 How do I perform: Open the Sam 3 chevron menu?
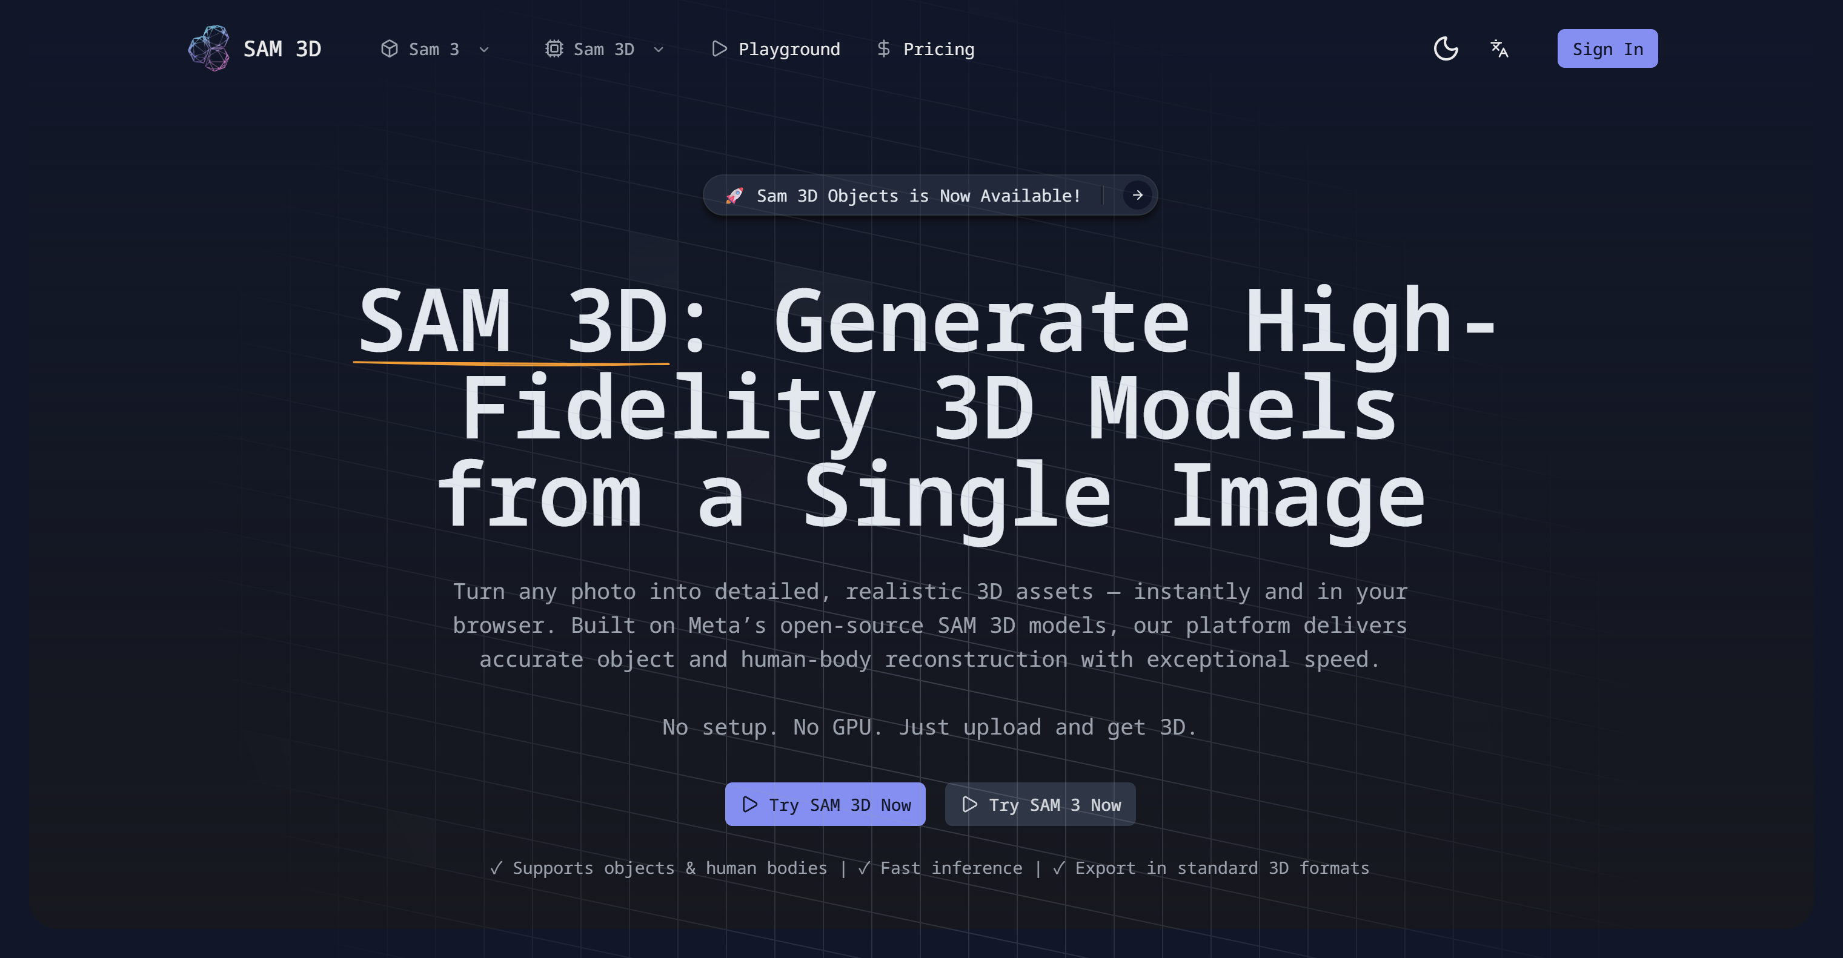[484, 50]
